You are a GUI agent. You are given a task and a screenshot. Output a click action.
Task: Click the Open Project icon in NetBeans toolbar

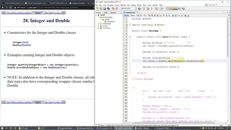105,9
